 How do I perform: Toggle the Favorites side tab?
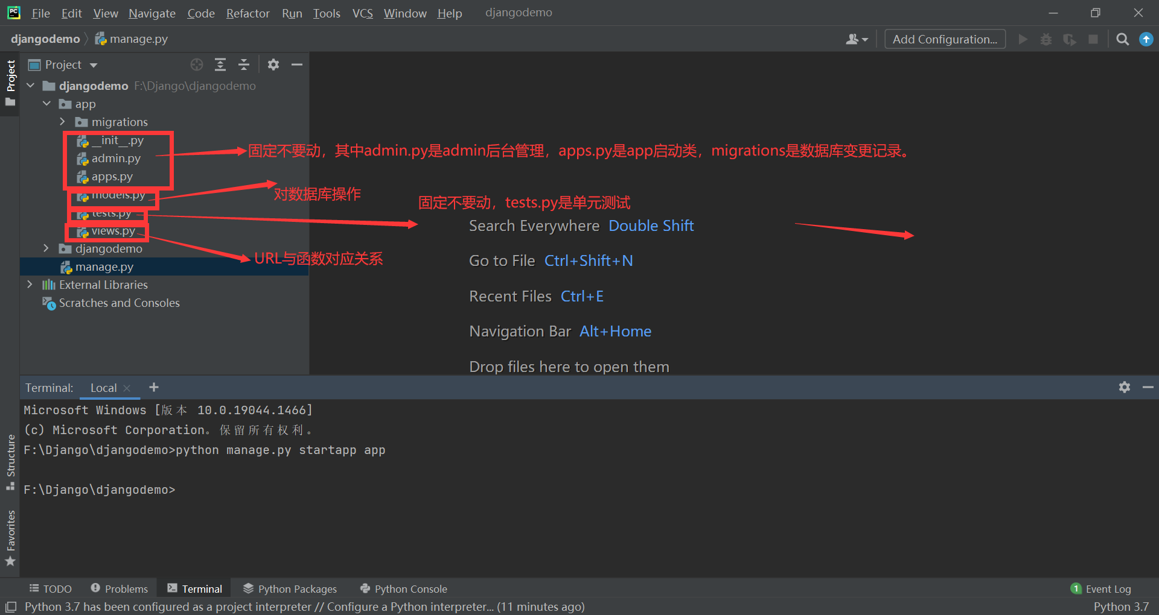click(10, 538)
